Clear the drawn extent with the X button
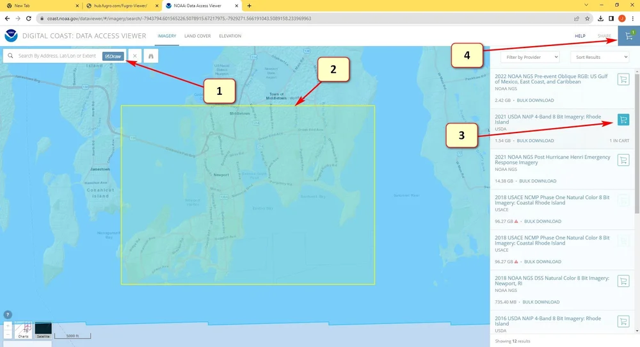 click(x=134, y=56)
